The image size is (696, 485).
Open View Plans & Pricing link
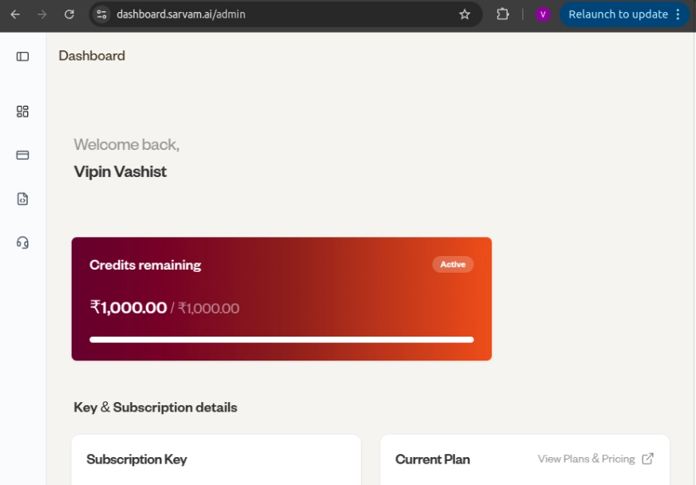pos(586,459)
